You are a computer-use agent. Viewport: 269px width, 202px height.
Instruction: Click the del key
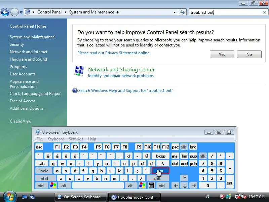pos(175,164)
